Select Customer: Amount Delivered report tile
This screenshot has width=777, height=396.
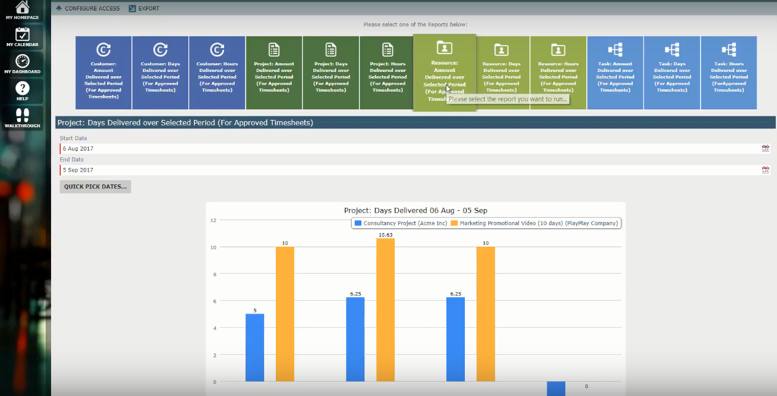point(103,73)
